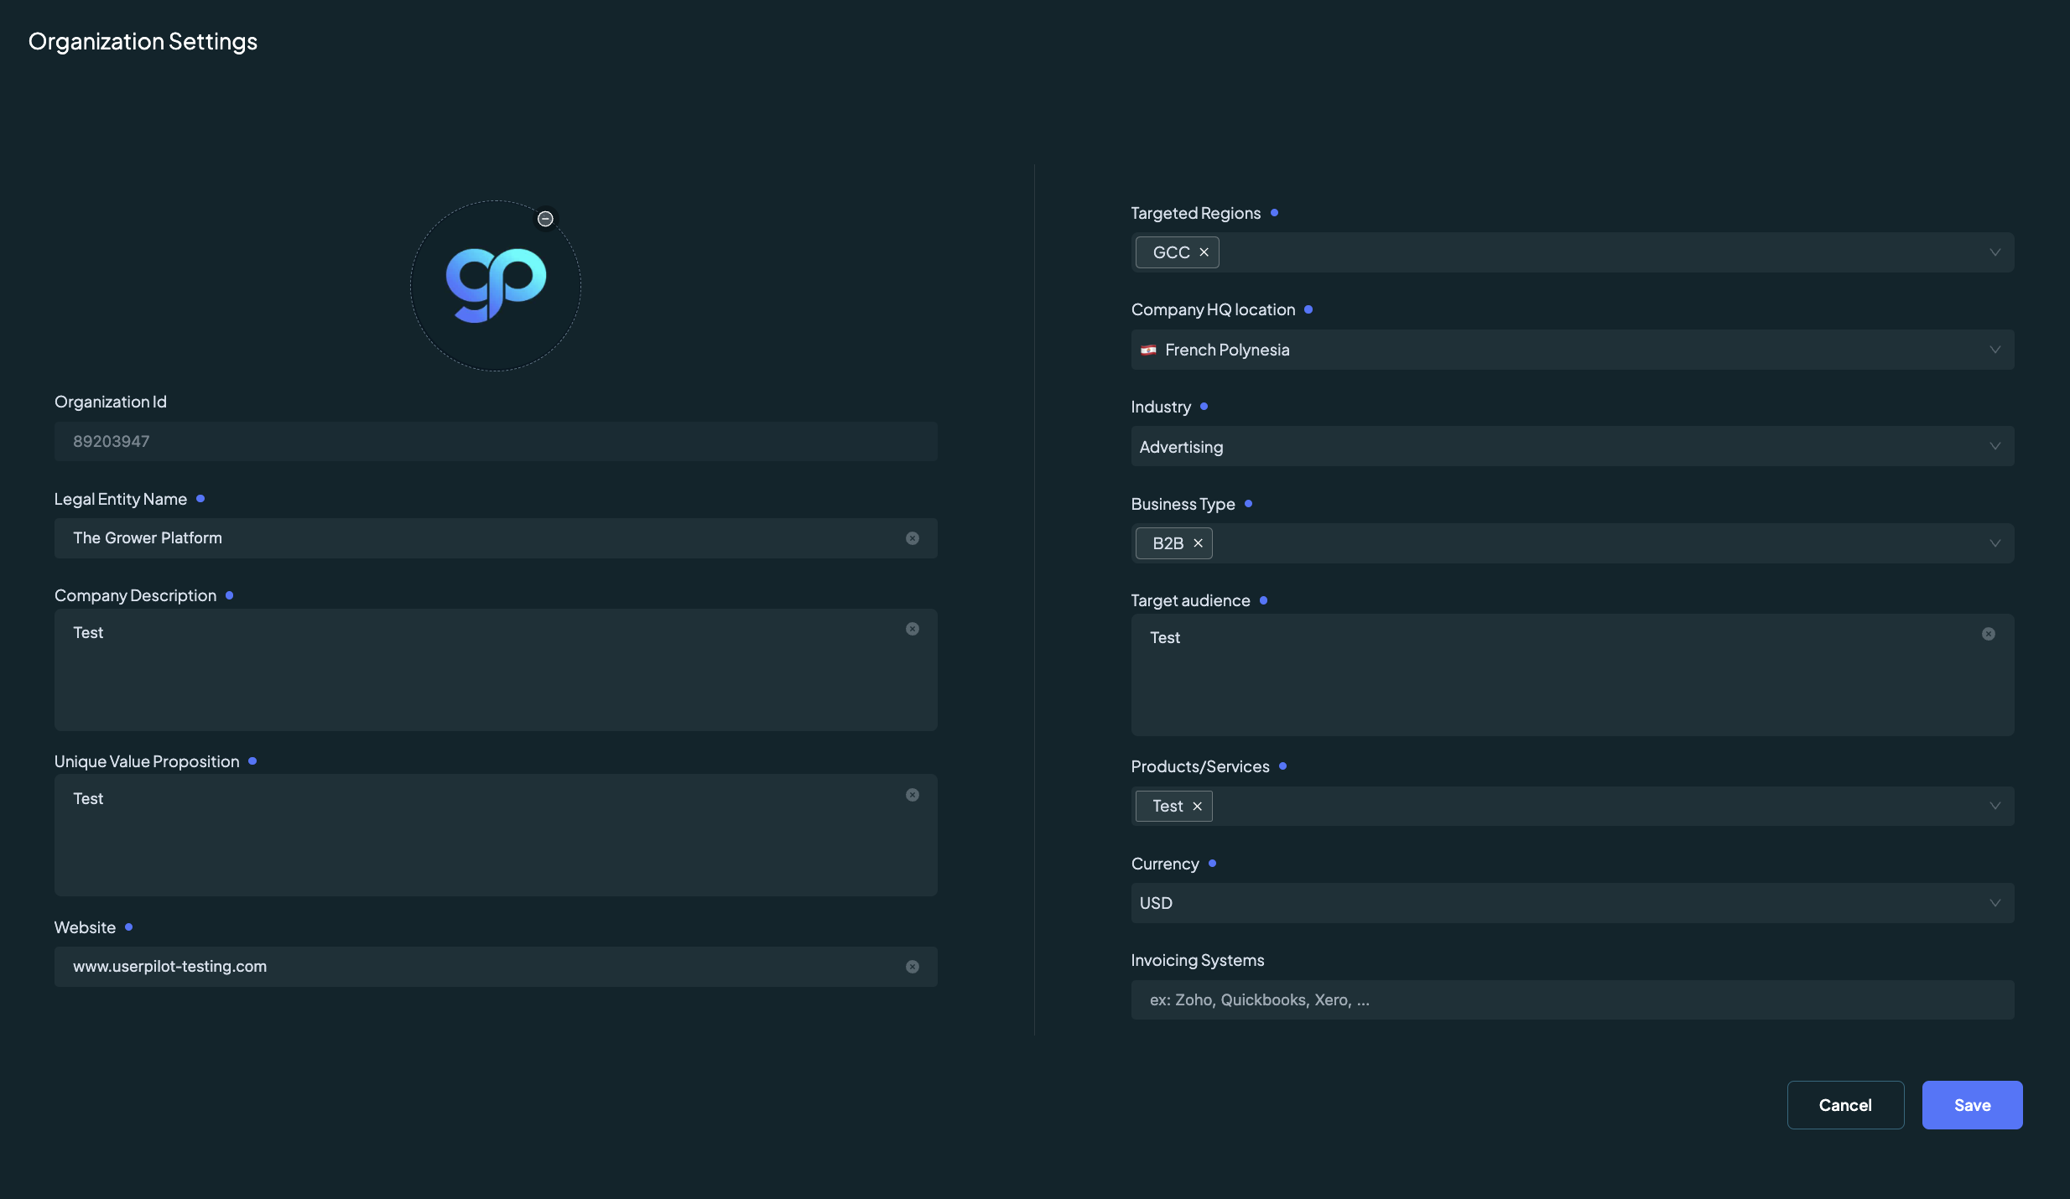Focus the Company Description textarea

point(496,670)
